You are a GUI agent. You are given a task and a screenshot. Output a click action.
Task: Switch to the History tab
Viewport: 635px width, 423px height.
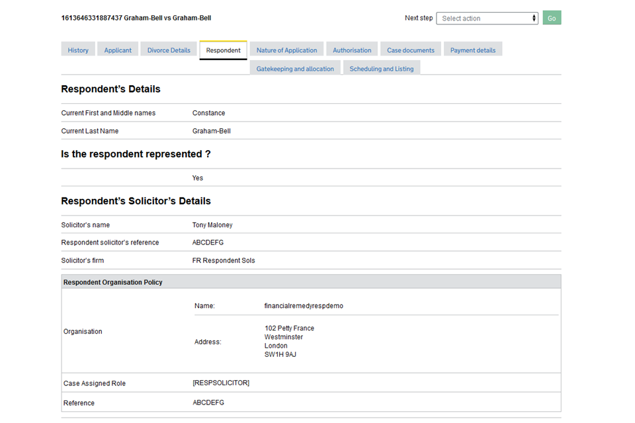pyautogui.click(x=78, y=50)
